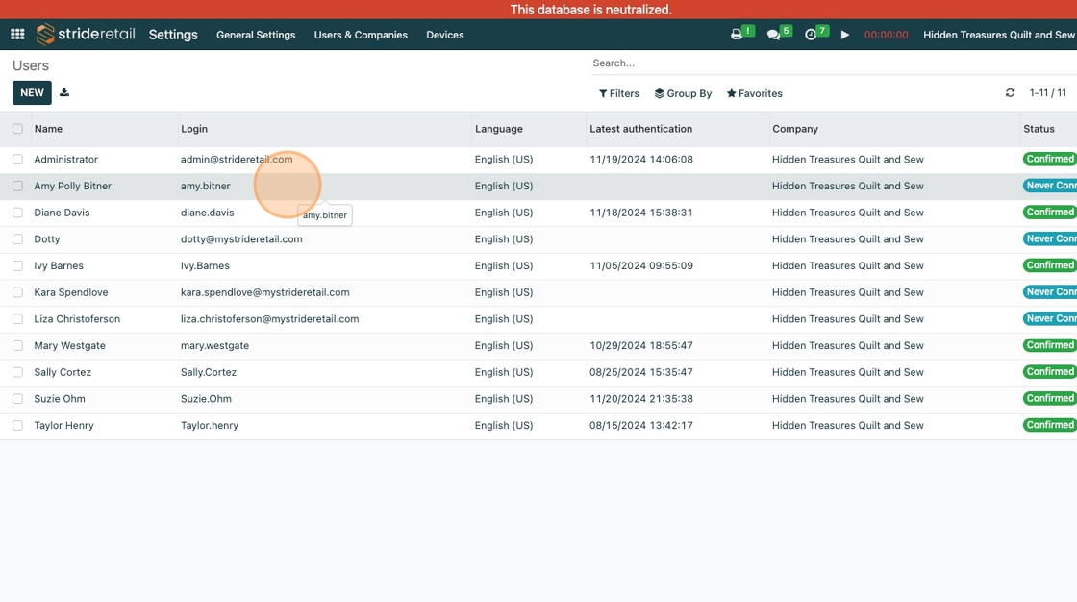Screen dimensions: 1077x602
Task: Click login admin@strideretail.com
Action: tap(237, 159)
